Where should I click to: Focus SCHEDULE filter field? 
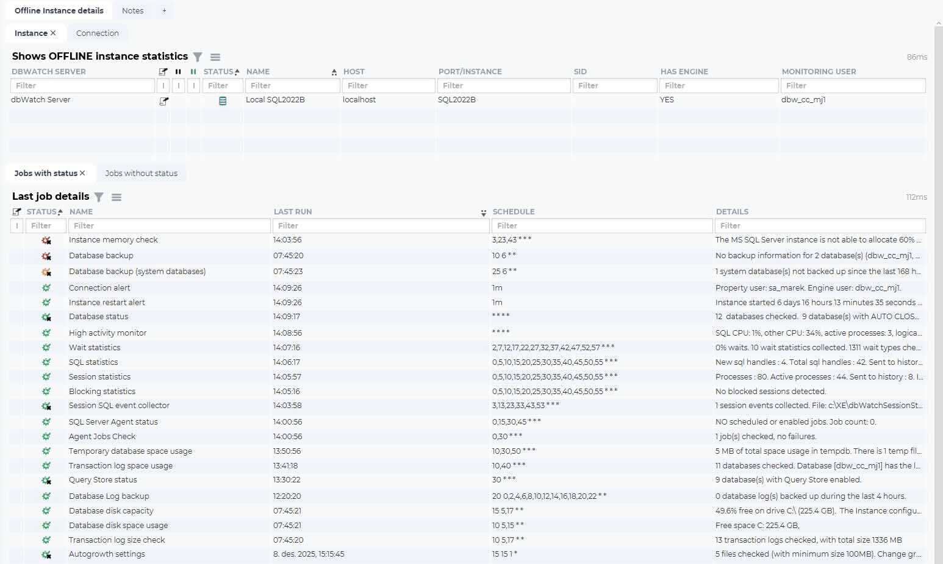pyautogui.click(x=602, y=226)
